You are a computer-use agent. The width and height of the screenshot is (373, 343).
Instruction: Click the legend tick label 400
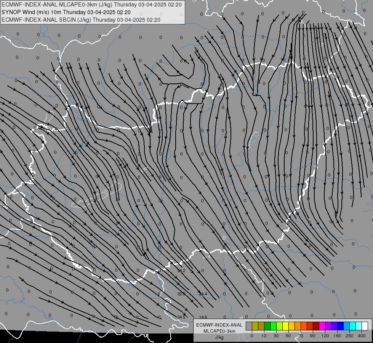point(362,336)
